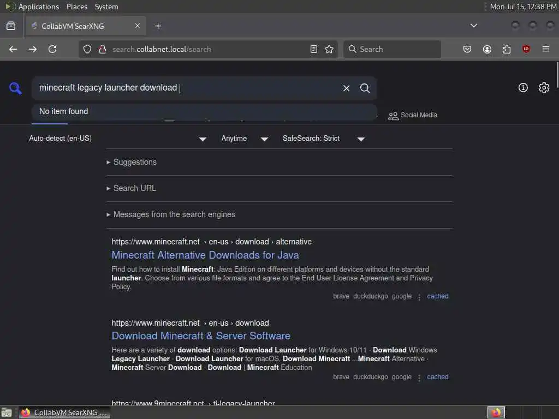Open the Firefox View tab icon

pos(11,26)
